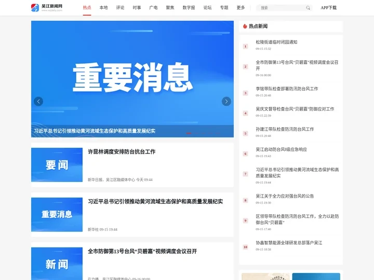Go to previous carousel slide arrow

pos(38,102)
